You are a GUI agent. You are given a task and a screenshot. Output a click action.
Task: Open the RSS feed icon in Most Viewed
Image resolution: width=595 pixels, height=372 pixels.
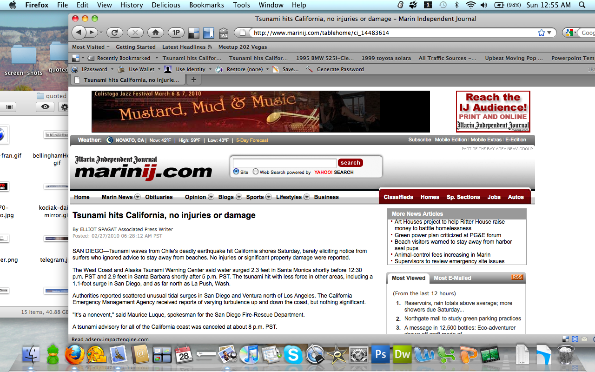coord(516,277)
